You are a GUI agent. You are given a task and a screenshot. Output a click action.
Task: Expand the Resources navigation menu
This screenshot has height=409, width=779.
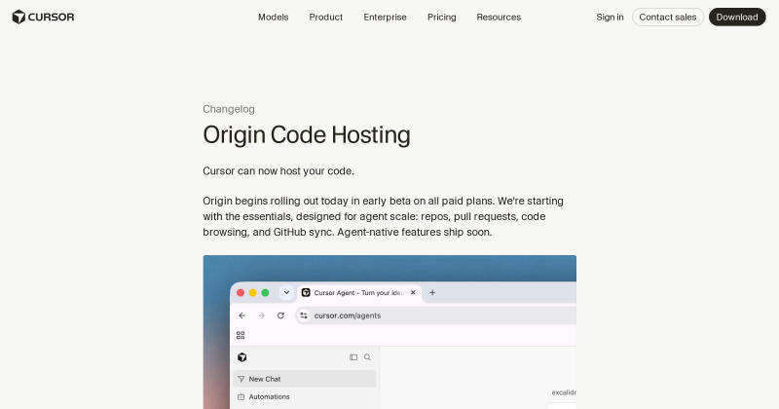tap(499, 17)
